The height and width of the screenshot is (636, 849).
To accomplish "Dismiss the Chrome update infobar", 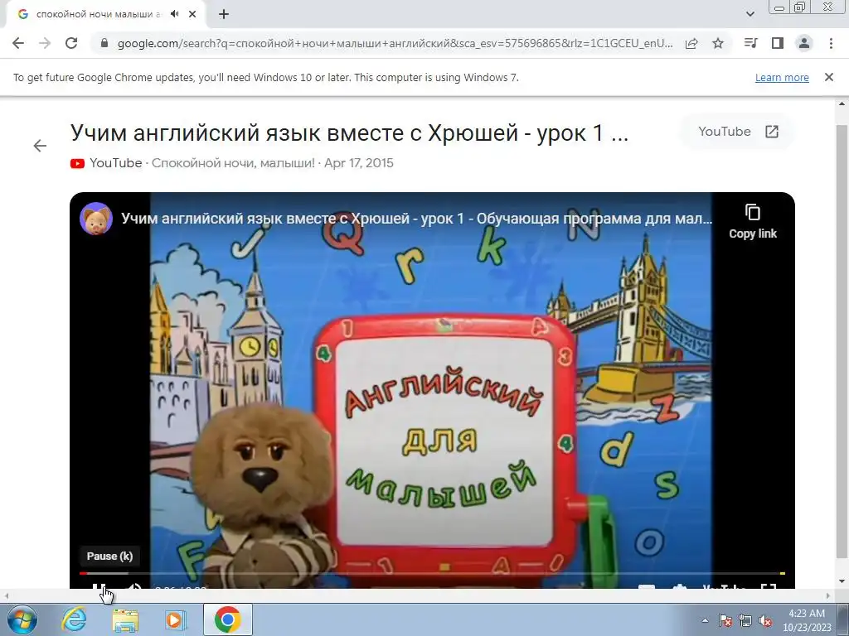I will (x=829, y=77).
